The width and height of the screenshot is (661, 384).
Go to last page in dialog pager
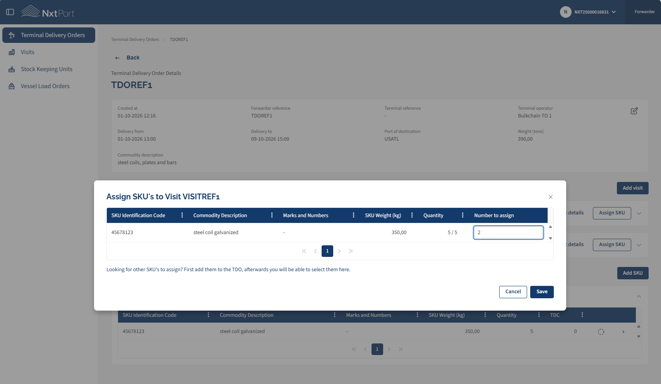coord(351,251)
